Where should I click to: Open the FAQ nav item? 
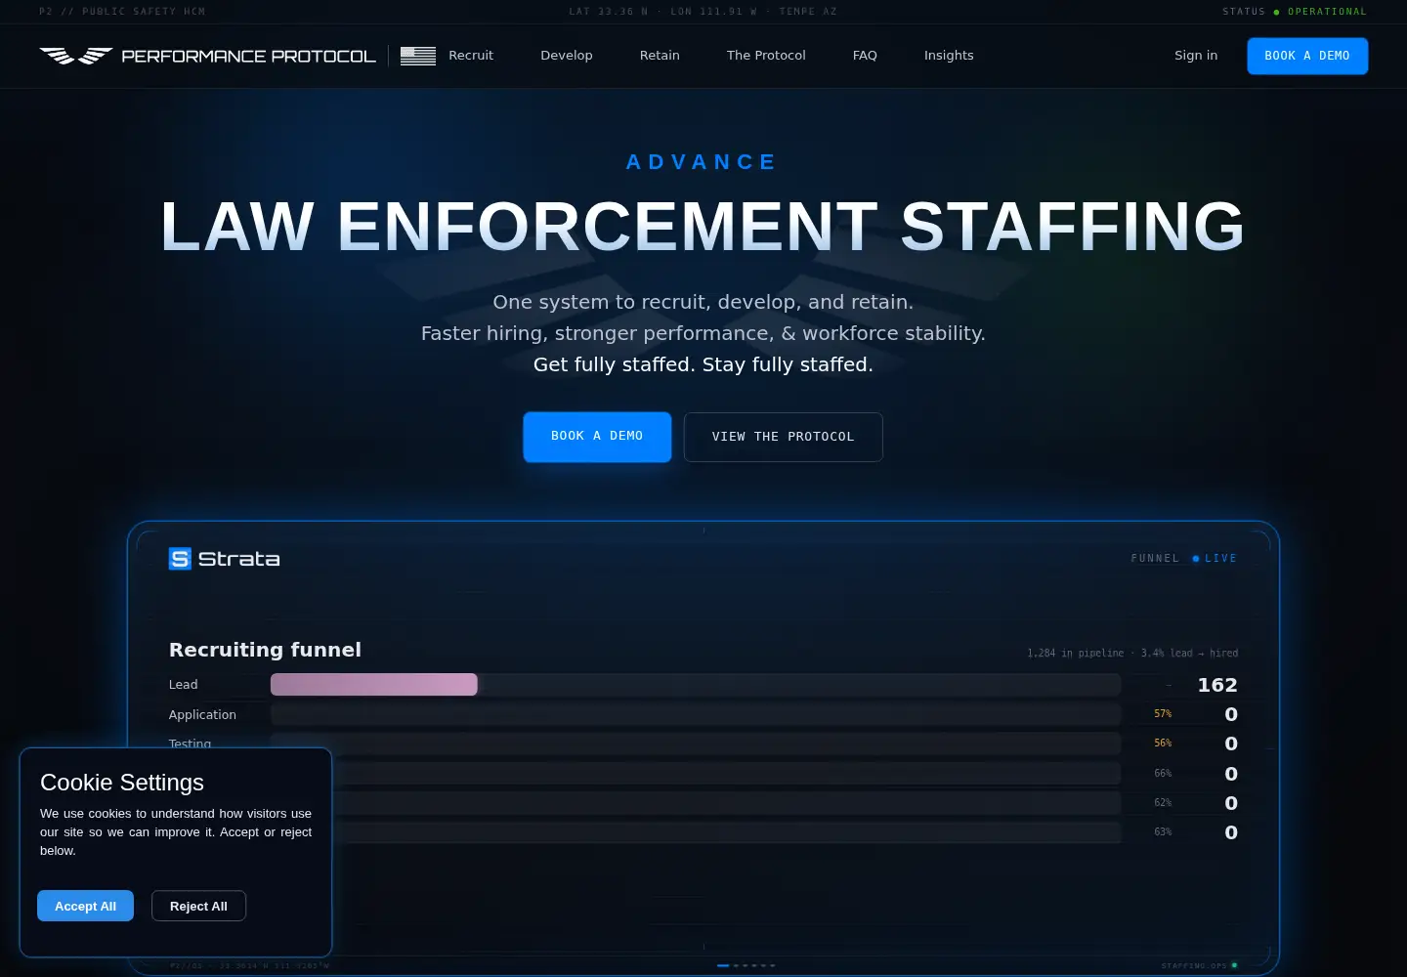pos(865,56)
